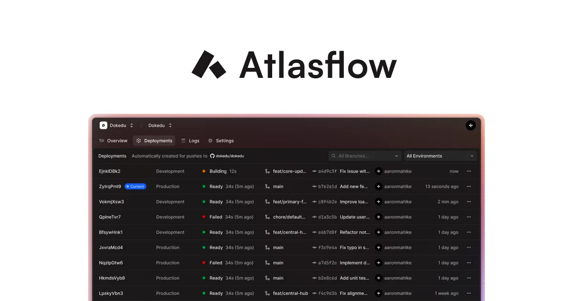Click commit icon next to a4d9c3f
The width and height of the screenshot is (573, 301).
[314, 171]
